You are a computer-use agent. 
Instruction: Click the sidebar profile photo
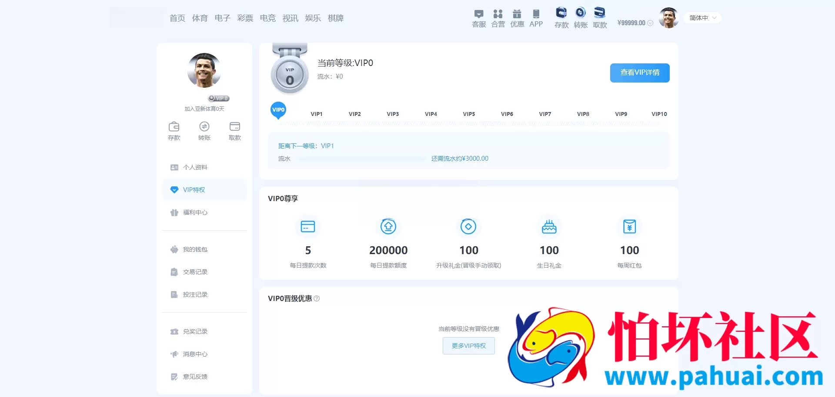(x=204, y=70)
